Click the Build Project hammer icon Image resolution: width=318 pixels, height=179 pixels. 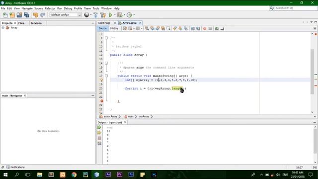tap(95, 15)
